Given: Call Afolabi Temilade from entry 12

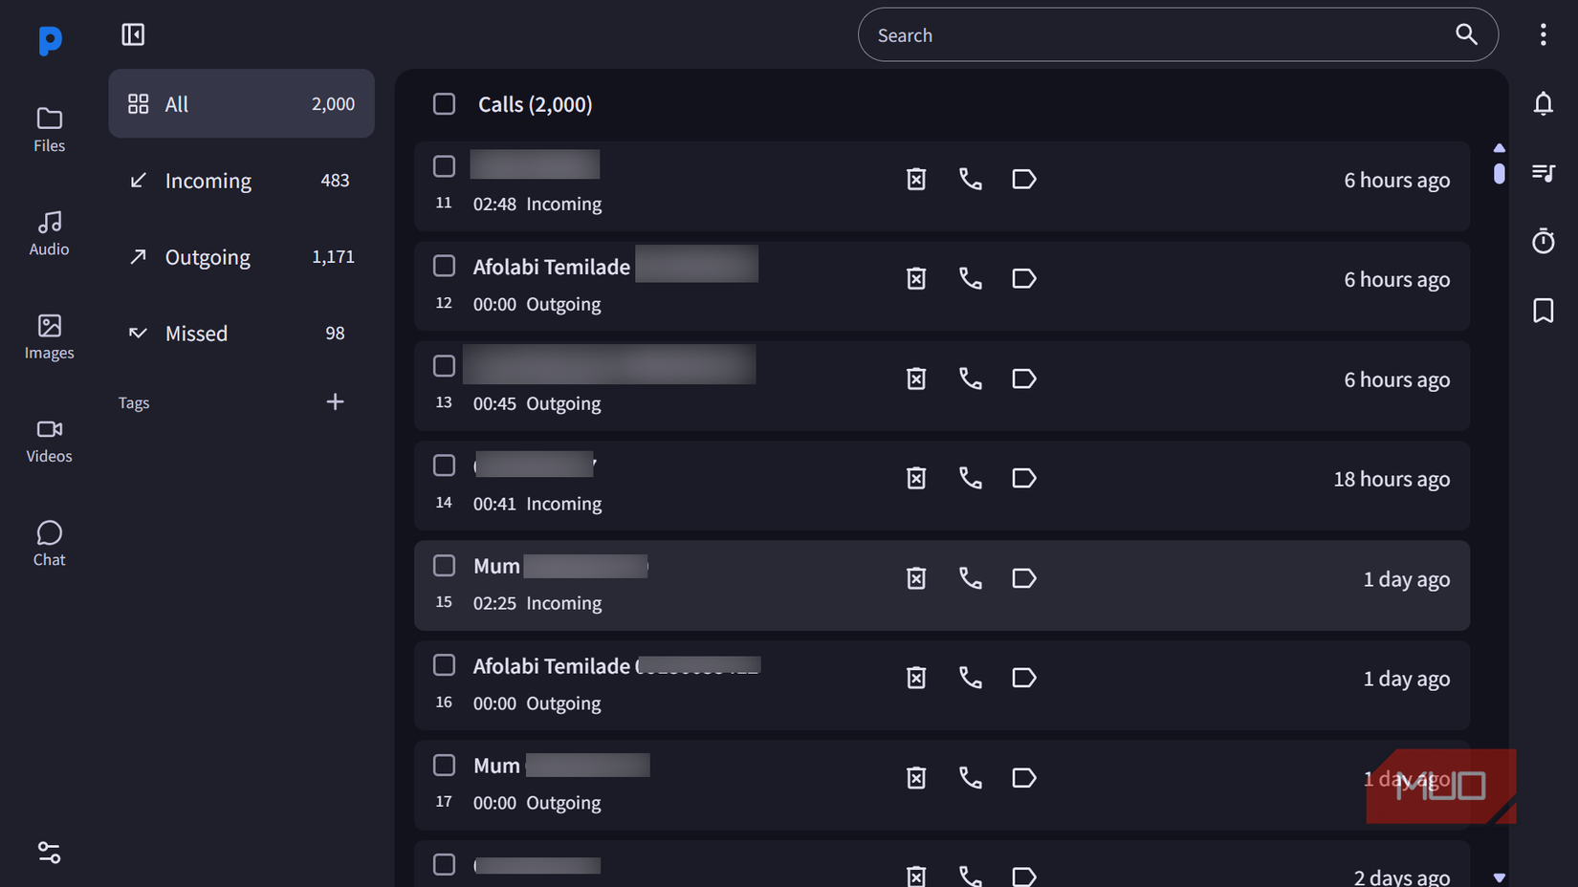Looking at the screenshot, I should pos(970,278).
